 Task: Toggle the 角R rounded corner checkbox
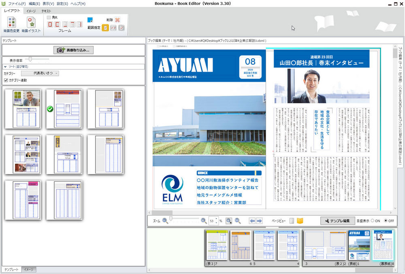[x=49, y=17]
